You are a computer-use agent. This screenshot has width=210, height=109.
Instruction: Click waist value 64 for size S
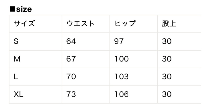pyautogui.click(x=71, y=41)
